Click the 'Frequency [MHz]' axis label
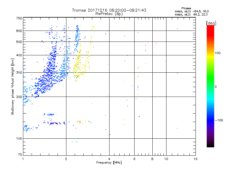230x173 pixels. (109, 163)
